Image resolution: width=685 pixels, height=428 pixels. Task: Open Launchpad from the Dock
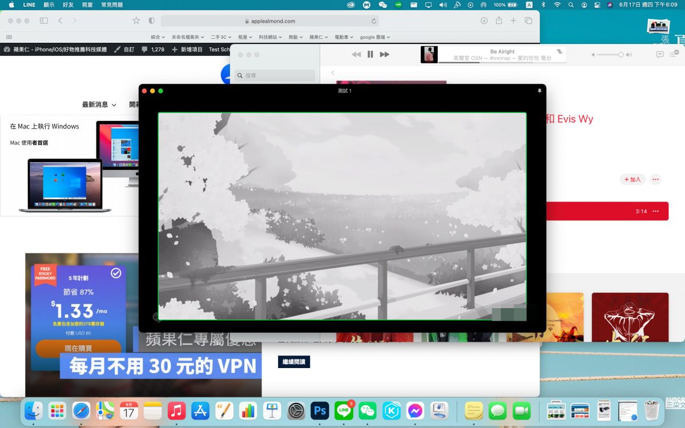point(57,410)
